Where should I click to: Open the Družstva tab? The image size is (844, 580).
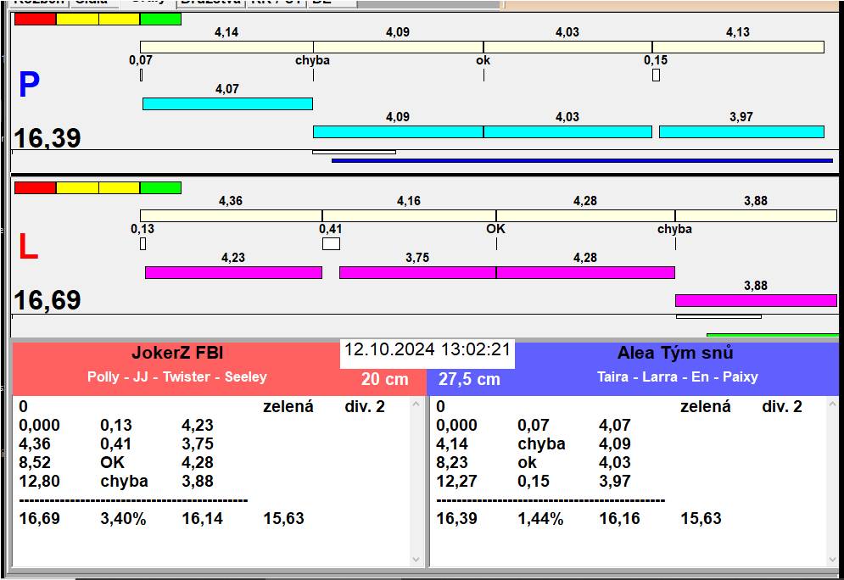211,3
